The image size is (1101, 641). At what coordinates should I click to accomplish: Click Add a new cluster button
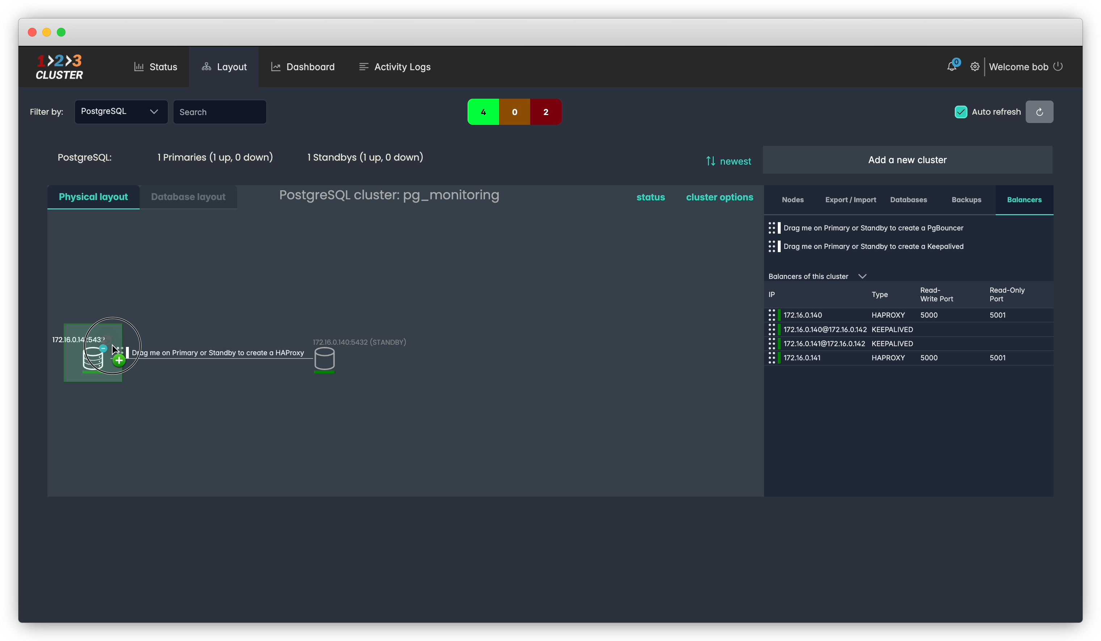[907, 160]
